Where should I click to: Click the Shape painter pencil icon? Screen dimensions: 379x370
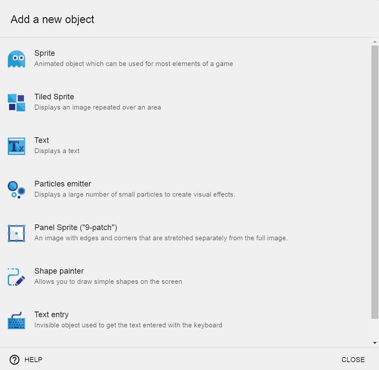point(16,276)
